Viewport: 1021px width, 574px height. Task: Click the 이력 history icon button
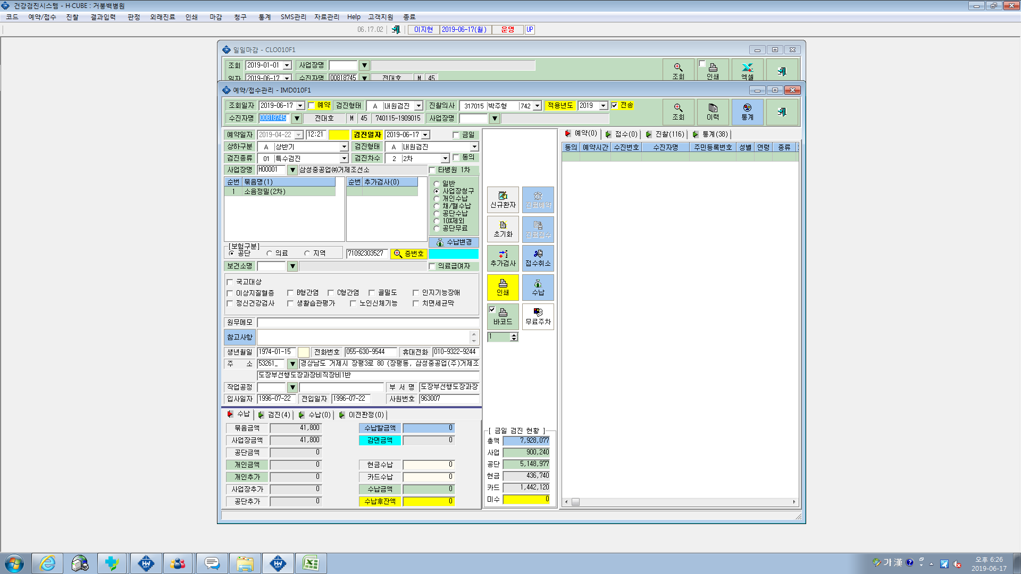713,112
